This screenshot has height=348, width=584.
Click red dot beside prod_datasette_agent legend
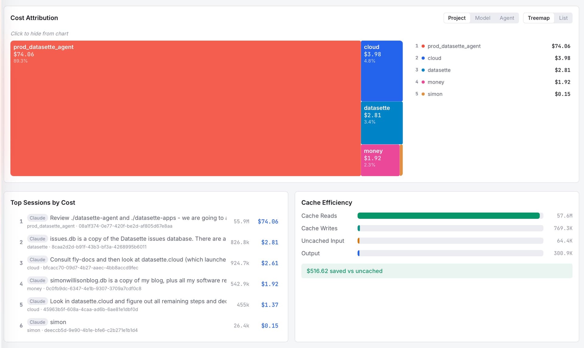pos(423,46)
